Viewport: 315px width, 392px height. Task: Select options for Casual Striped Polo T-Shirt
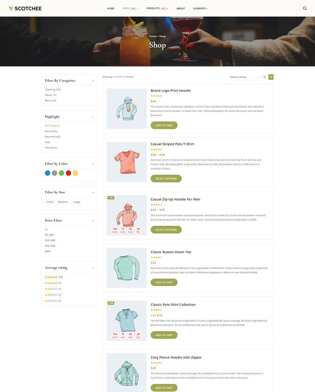pos(166,179)
